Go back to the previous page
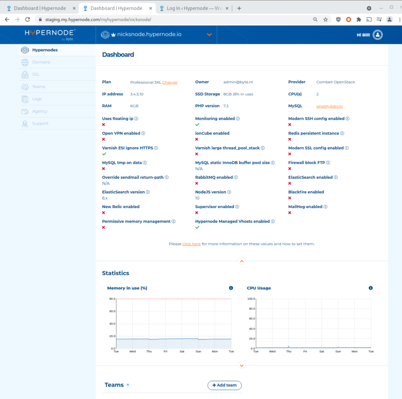Image resolution: width=402 pixels, height=399 pixels. point(7,20)
